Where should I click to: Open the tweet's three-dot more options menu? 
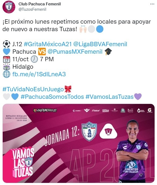[x=152, y=4]
